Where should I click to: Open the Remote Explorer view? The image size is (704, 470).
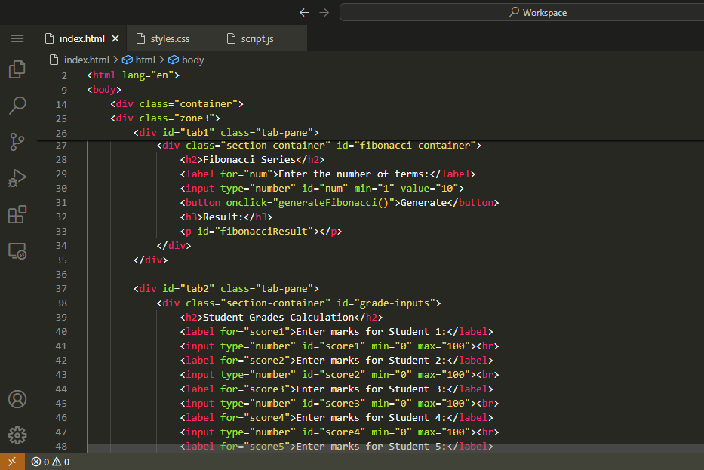click(17, 250)
